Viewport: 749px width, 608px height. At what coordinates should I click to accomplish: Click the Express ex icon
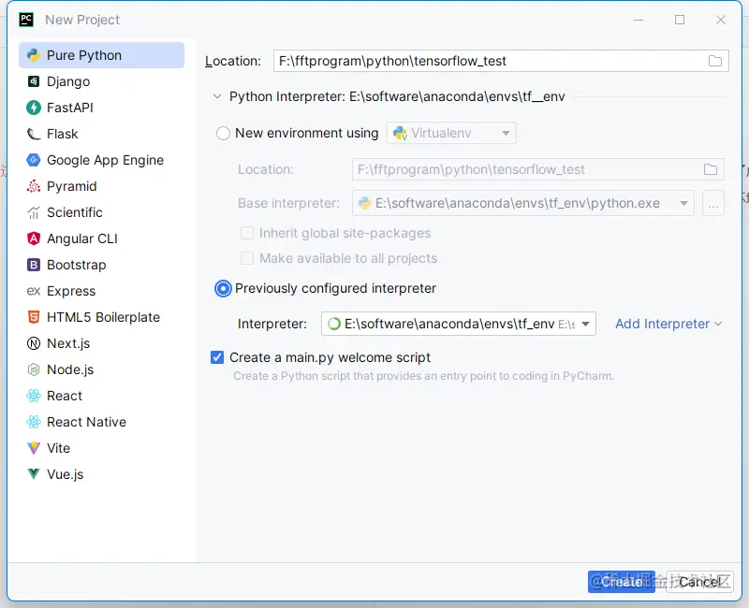pyautogui.click(x=34, y=291)
